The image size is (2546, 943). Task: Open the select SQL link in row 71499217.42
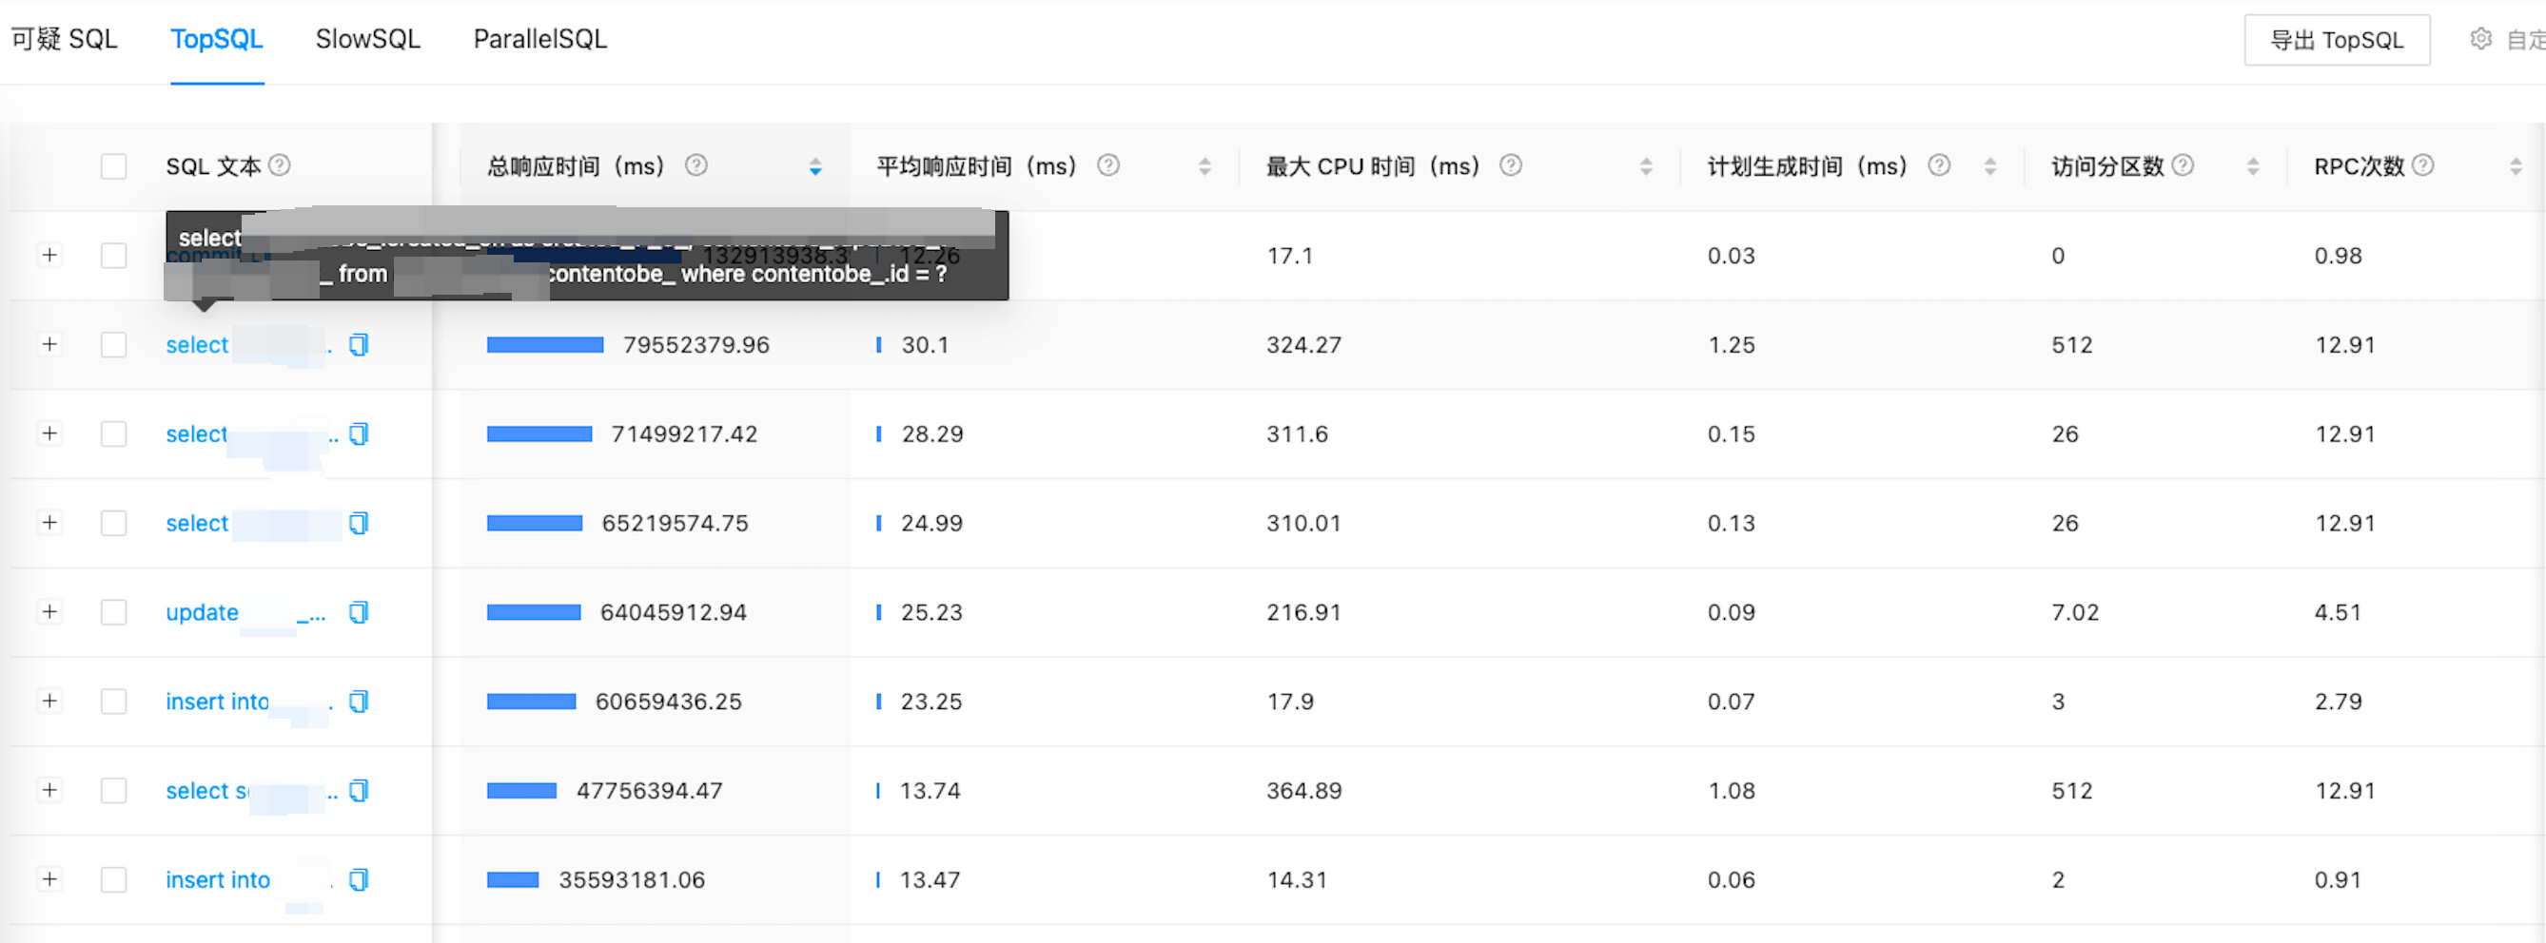[252, 434]
